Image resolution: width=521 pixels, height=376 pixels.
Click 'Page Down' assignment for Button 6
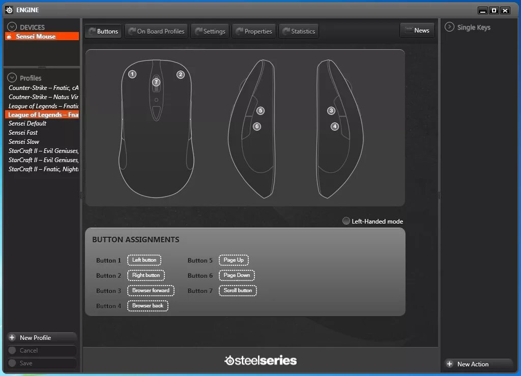(237, 275)
